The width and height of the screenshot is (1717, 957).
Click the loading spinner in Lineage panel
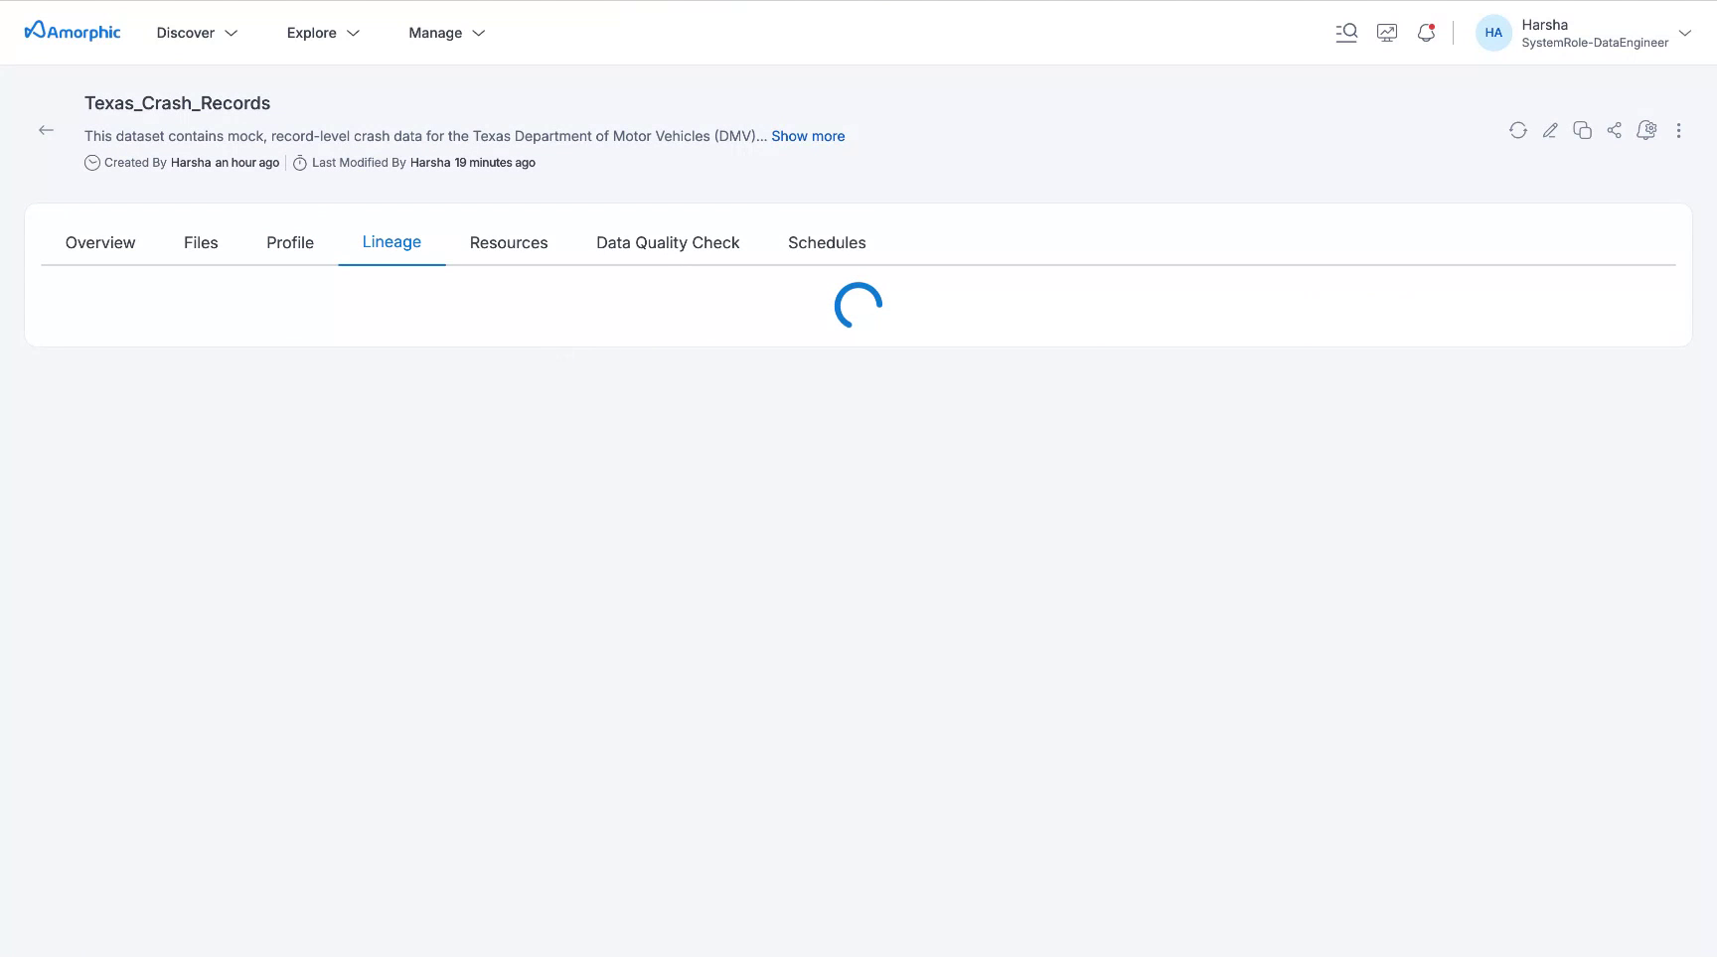pos(857,306)
